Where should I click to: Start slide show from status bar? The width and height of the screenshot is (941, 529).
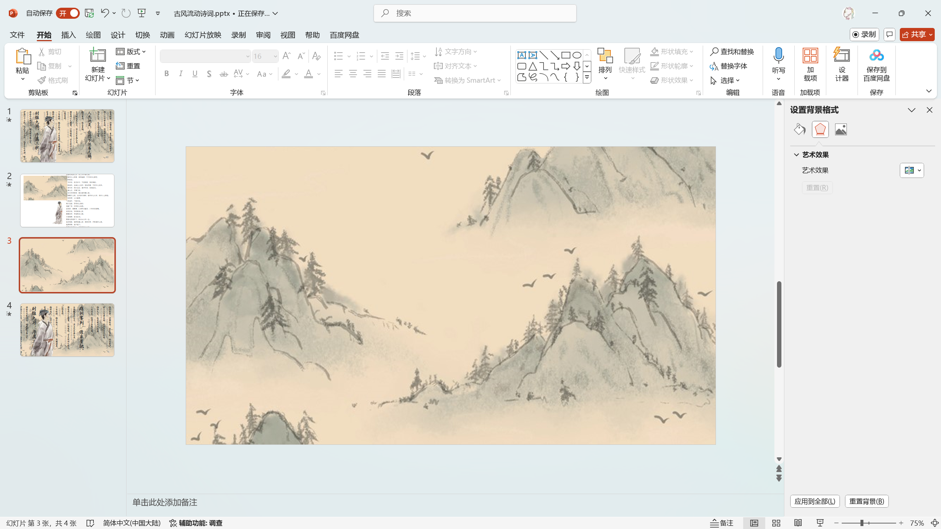pyautogui.click(x=820, y=523)
